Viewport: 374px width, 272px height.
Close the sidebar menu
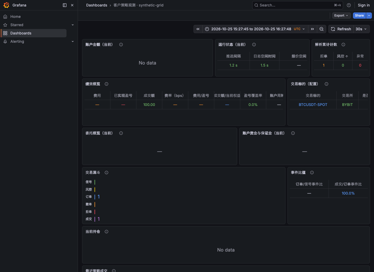click(72, 5)
